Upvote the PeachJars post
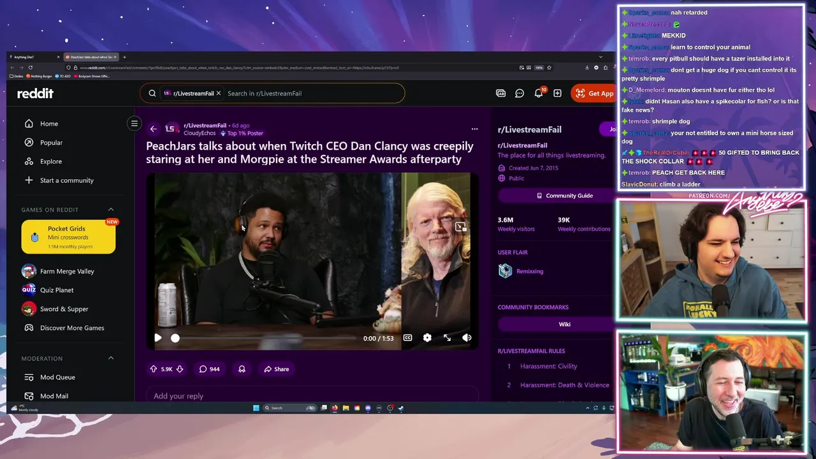This screenshot has width=816, height=459. 154,369
